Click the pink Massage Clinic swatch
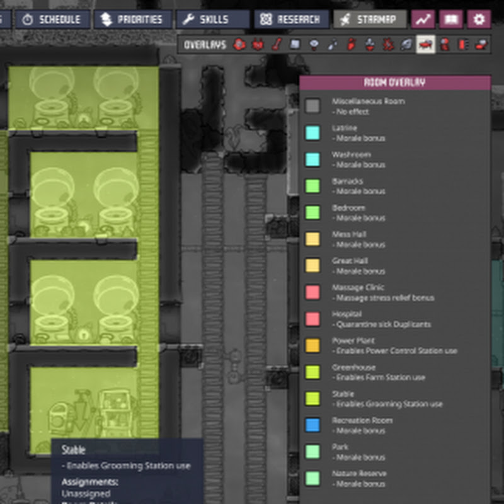This screenshot has height=504, width=504. point(312,292)
